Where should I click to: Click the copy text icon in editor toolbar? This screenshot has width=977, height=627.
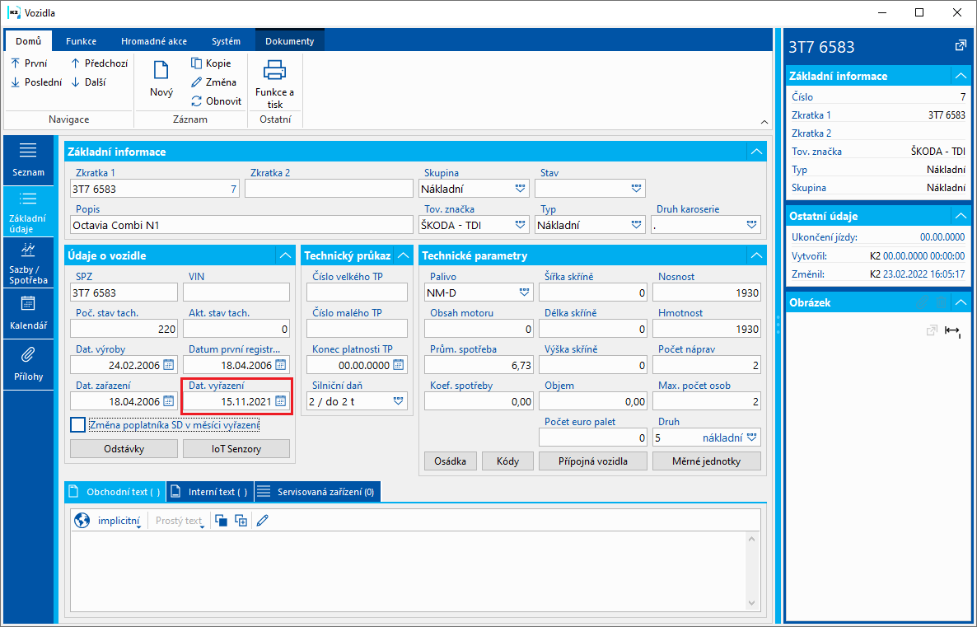pyautogui.click(x=222, y=521)
